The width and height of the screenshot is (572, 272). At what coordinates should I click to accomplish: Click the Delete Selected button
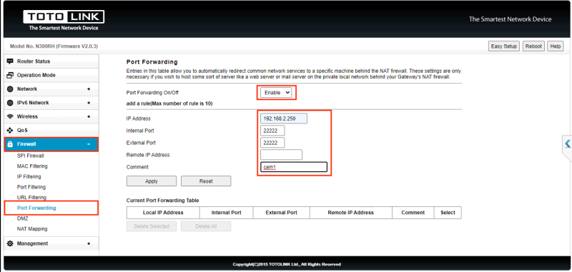(152, 226)
